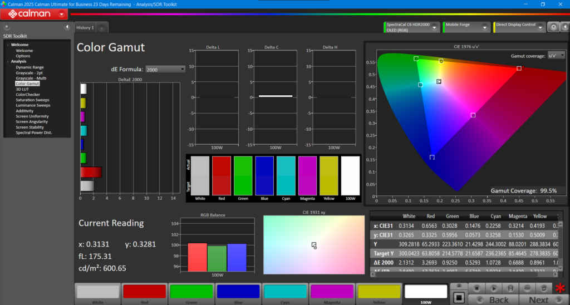Click the save icon in bottom toolbar
Image resolution: width=570 pixels, height=305 pixels.
pos(510,288)
